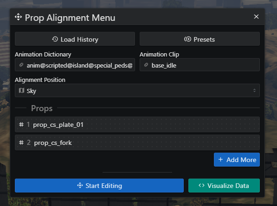Click the plus-circle icon on Presets
This screenshot has width=277, height=206.
click(x=187, y=39)
